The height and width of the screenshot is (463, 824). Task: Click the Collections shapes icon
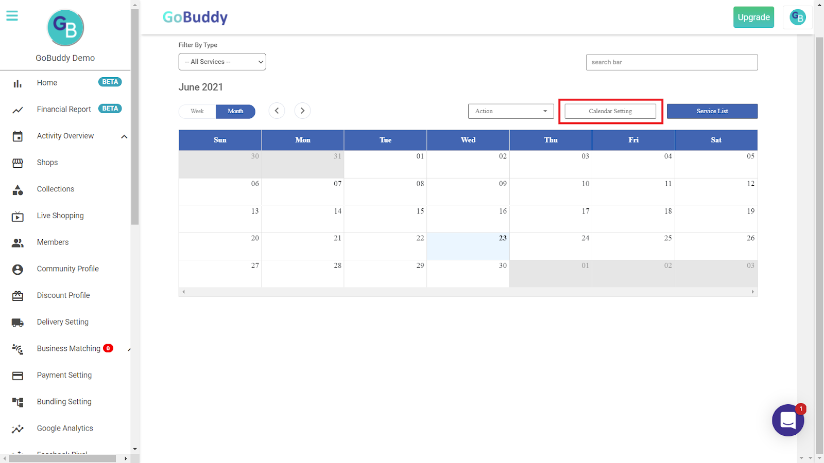[x=18, y=190]
